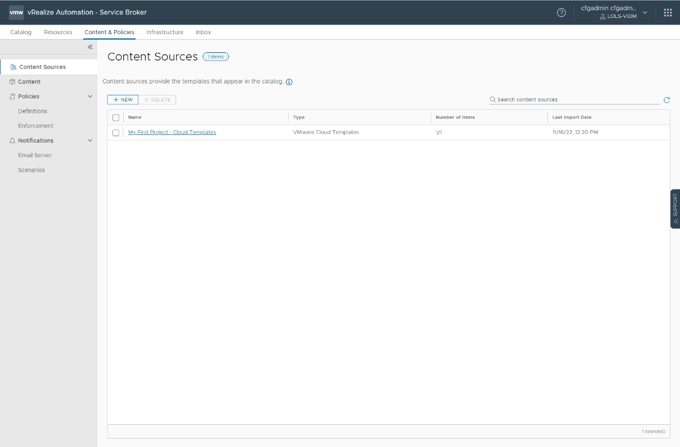Image resolution: width=680 pixels, height=447 pixels.
Task: Click the Policies sidebar icon
Action: [12, 97]
